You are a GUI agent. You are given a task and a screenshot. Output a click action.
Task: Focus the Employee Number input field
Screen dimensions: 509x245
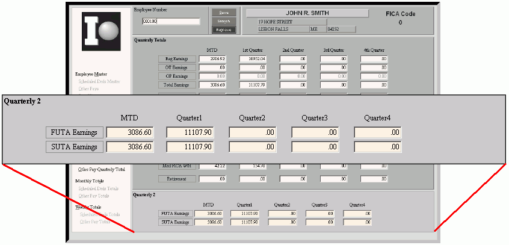click(x=171, y=22)
